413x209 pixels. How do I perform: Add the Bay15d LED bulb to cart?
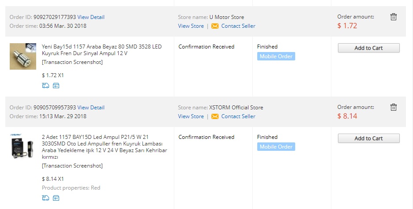point(368,48)
